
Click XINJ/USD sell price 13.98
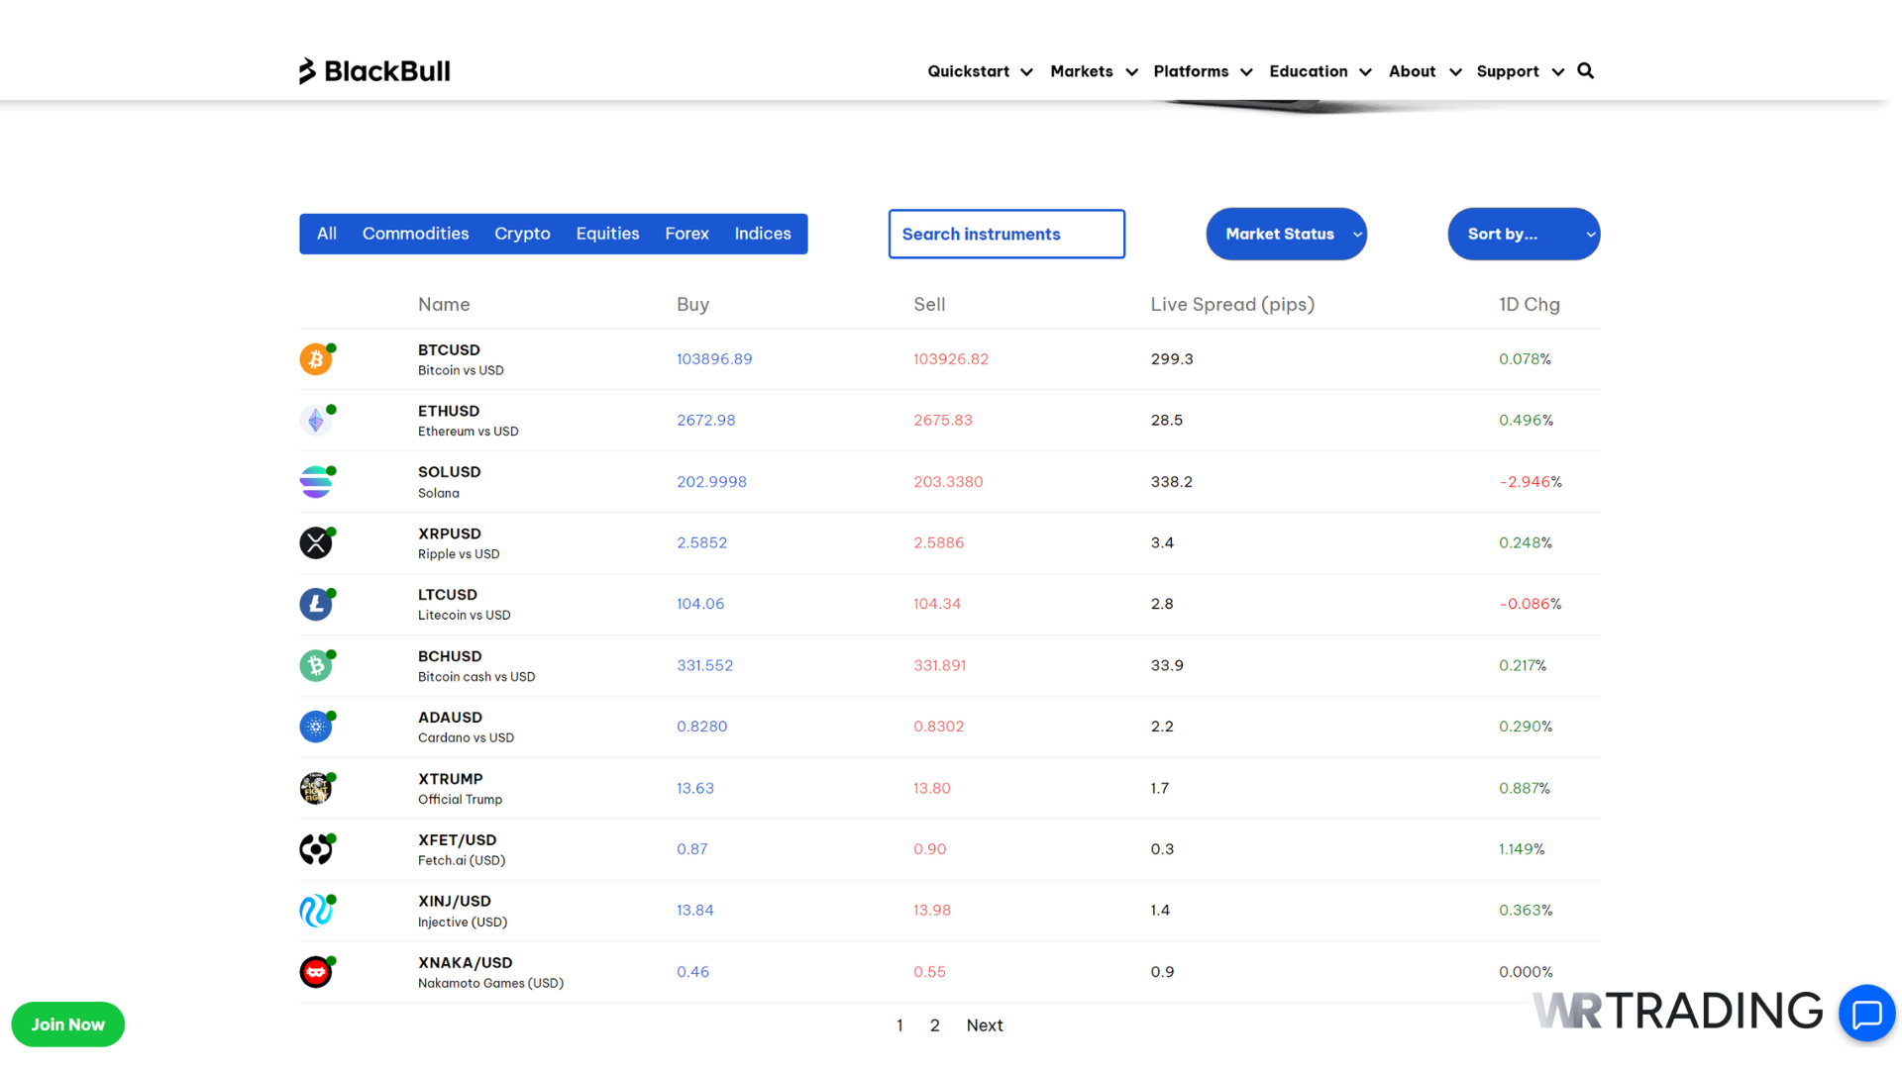pyautogui.click(x=932, y=911)
